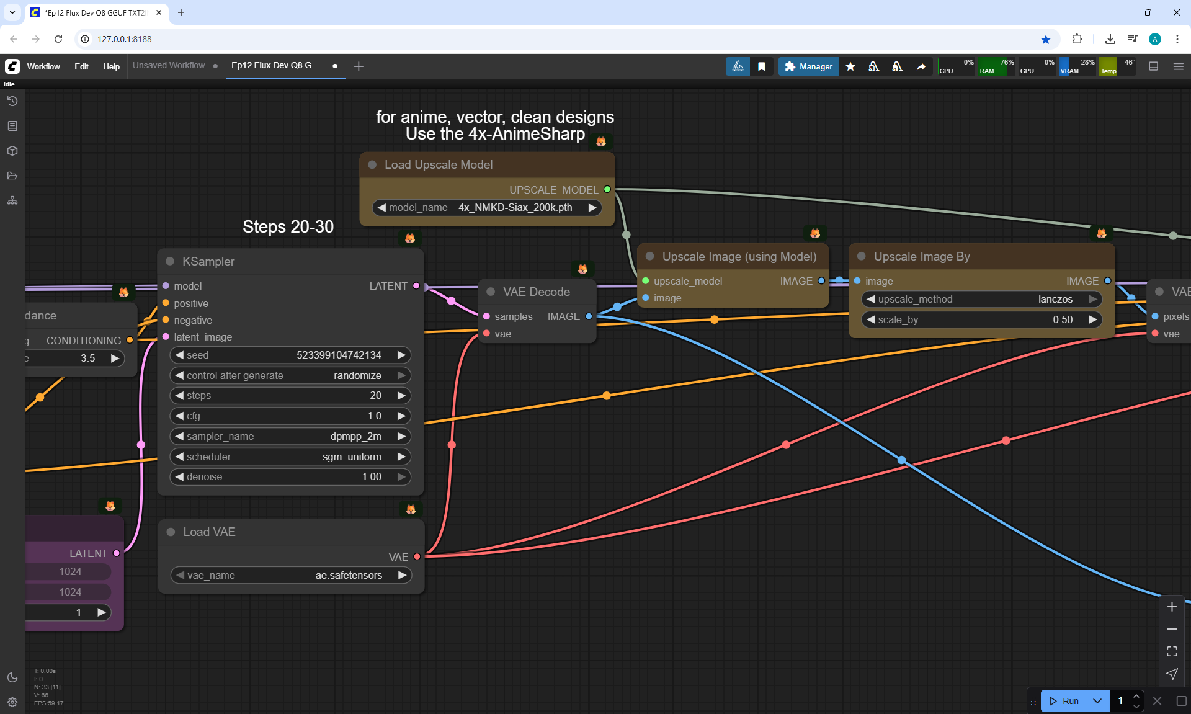Open the queue history sidebar icon
The width and height of the screenshot is (1191, 714).
(12, 101)
